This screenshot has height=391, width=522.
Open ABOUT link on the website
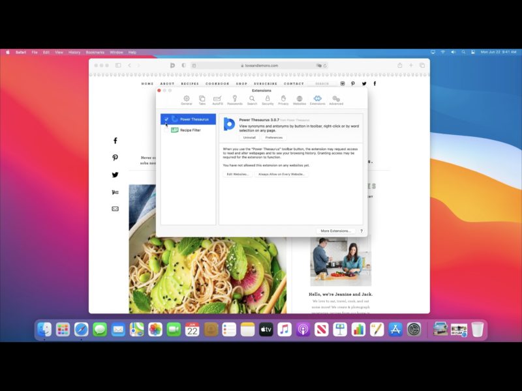click(167, 84)
